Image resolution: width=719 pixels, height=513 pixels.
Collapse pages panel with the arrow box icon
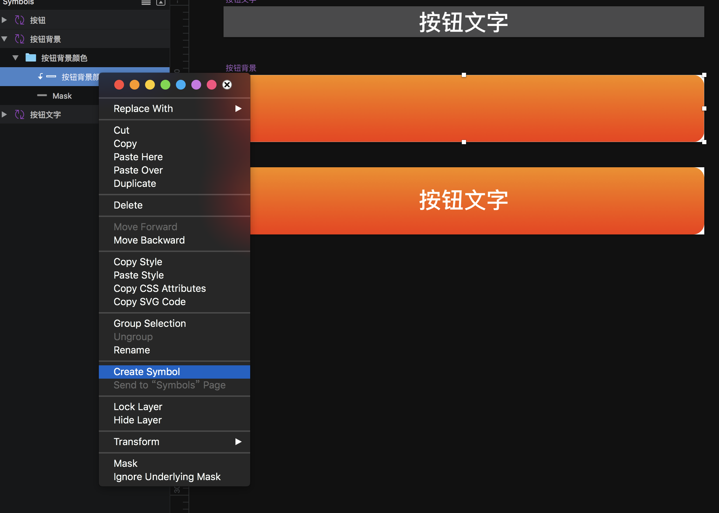pos(161,2)
